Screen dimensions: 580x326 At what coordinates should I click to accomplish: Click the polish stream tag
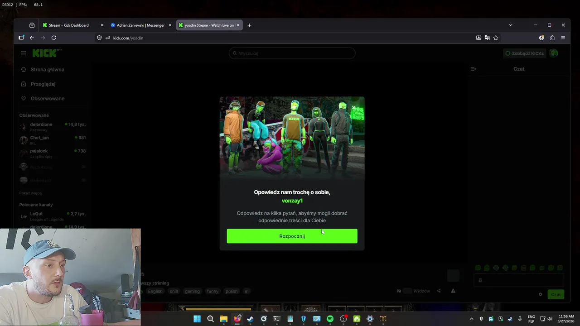point(232,292)
